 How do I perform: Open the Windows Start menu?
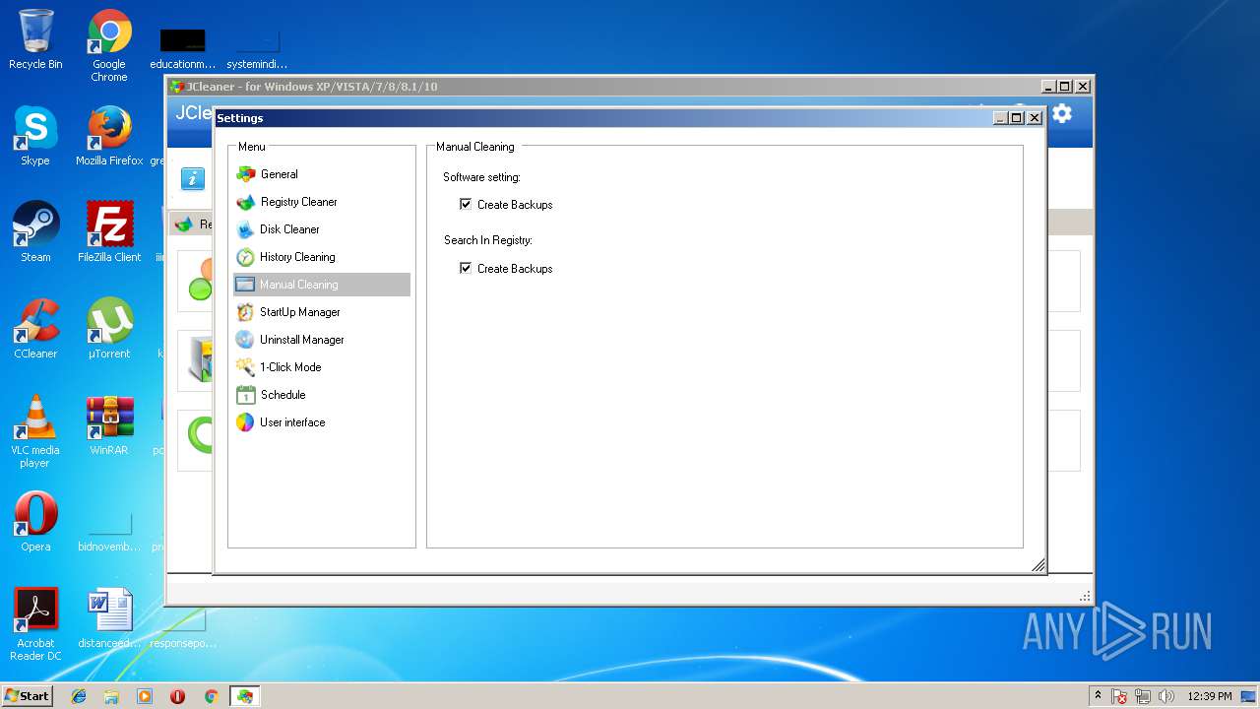pos(28,695)
